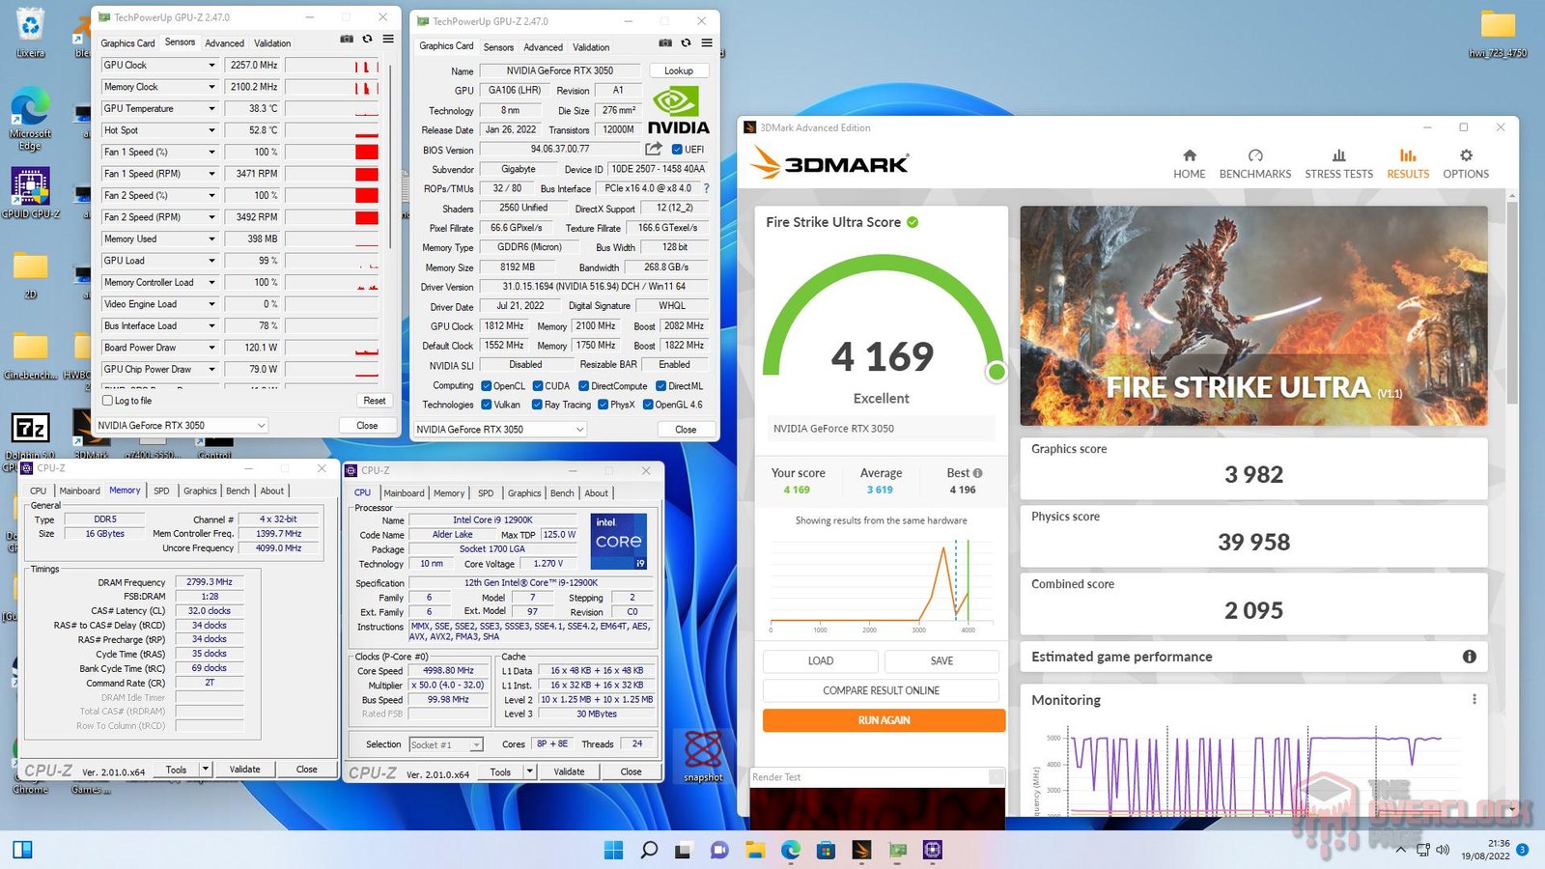Click RUN AGAIN in 3DMark
Viewport: 1545px width, 869px height.
tap(881, 720)
